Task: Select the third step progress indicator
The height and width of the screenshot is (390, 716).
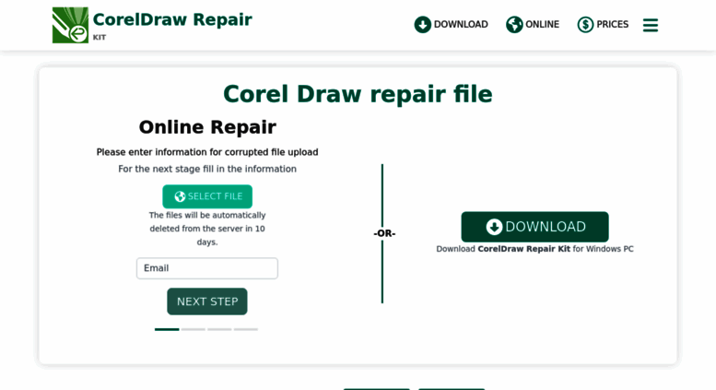Action: pyautogui.click(x=219, y=329)
